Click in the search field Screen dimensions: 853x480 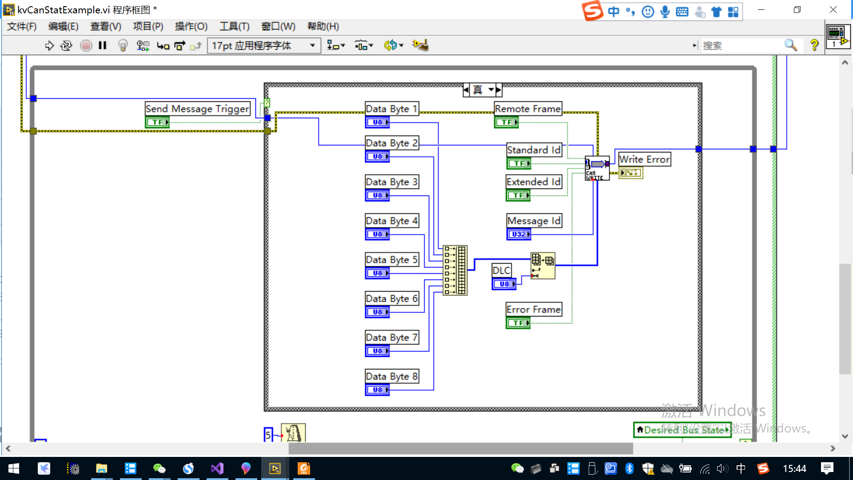point(742,46)
